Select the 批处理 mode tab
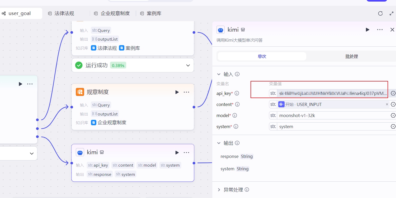This screenshot has height=198, width=396. (351, 56)
